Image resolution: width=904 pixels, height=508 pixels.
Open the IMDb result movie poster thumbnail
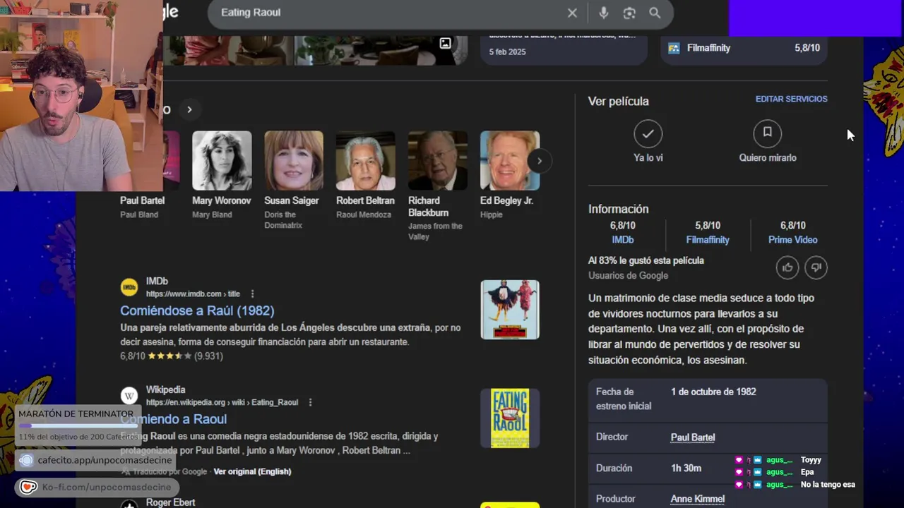(x=510, y=310)
